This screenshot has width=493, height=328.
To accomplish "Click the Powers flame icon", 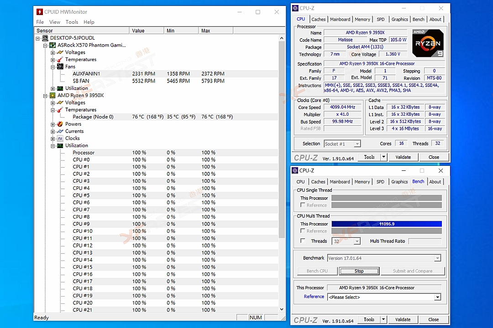I will [x=60, y=124].
